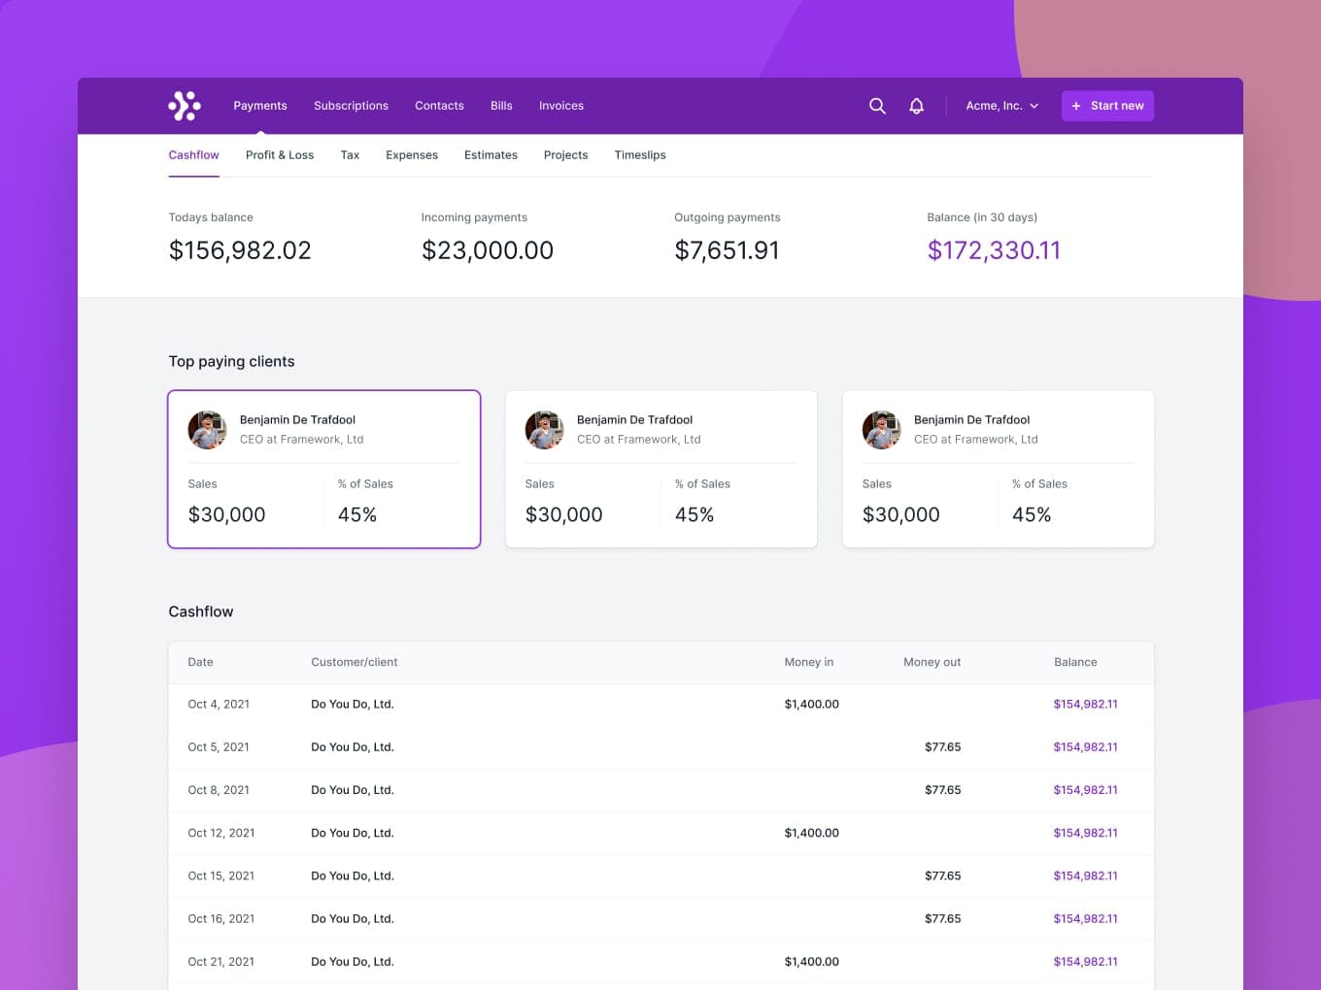The image size is (1321, 990).
Task: Click avatar in first top client card
Action: pyautogui.click(x=207, y=430)
